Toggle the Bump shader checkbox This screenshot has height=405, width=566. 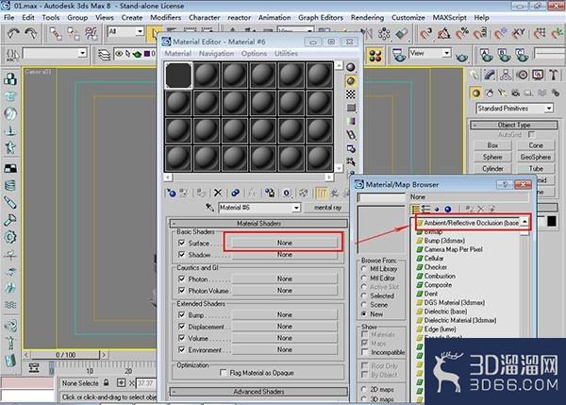coord(181,315)
